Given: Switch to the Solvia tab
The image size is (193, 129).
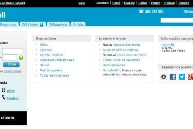Looking at the screenshot, I should (x=78, y=25).
